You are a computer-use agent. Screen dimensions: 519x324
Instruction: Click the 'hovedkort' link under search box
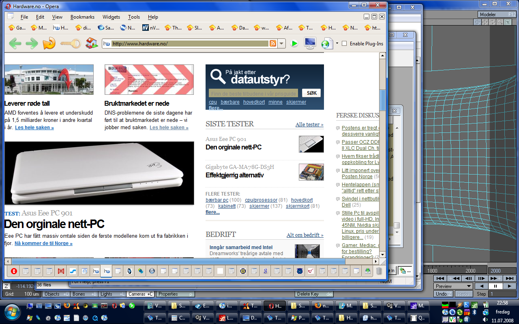[x=254, y=102]
